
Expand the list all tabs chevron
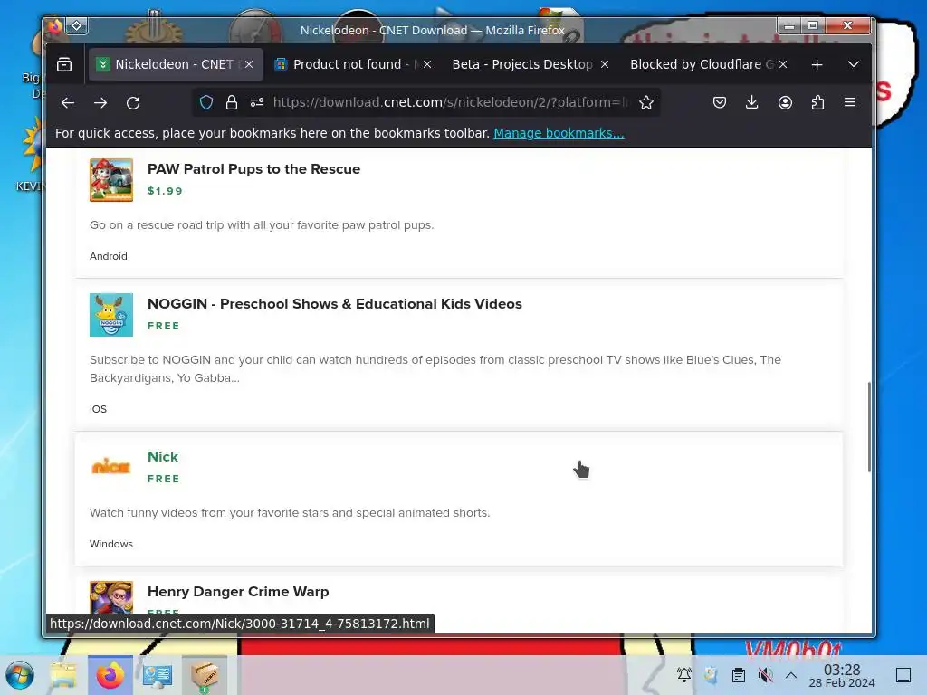[854, 64]
